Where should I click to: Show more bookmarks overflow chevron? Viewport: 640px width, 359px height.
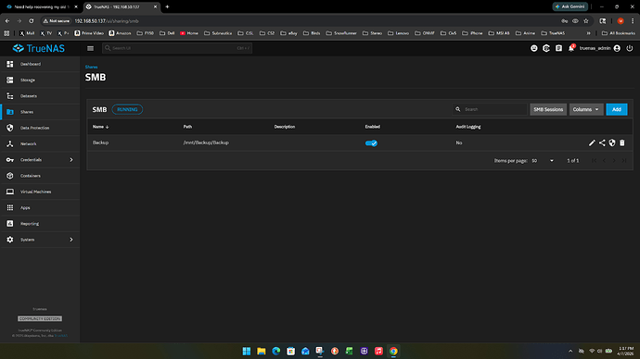coord(589,33)
